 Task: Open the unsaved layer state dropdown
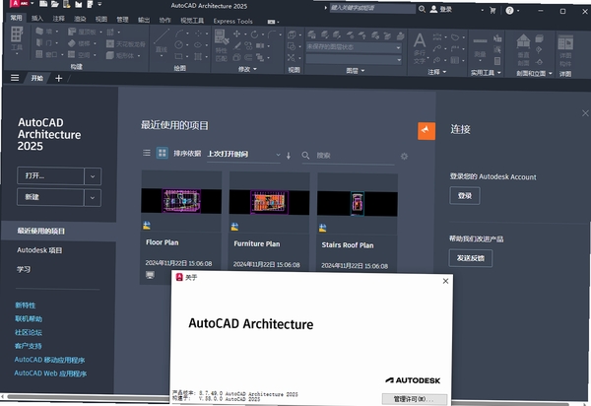[354, 47]
